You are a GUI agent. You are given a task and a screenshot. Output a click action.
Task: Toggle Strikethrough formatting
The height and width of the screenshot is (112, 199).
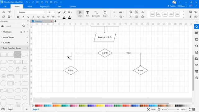33,17
